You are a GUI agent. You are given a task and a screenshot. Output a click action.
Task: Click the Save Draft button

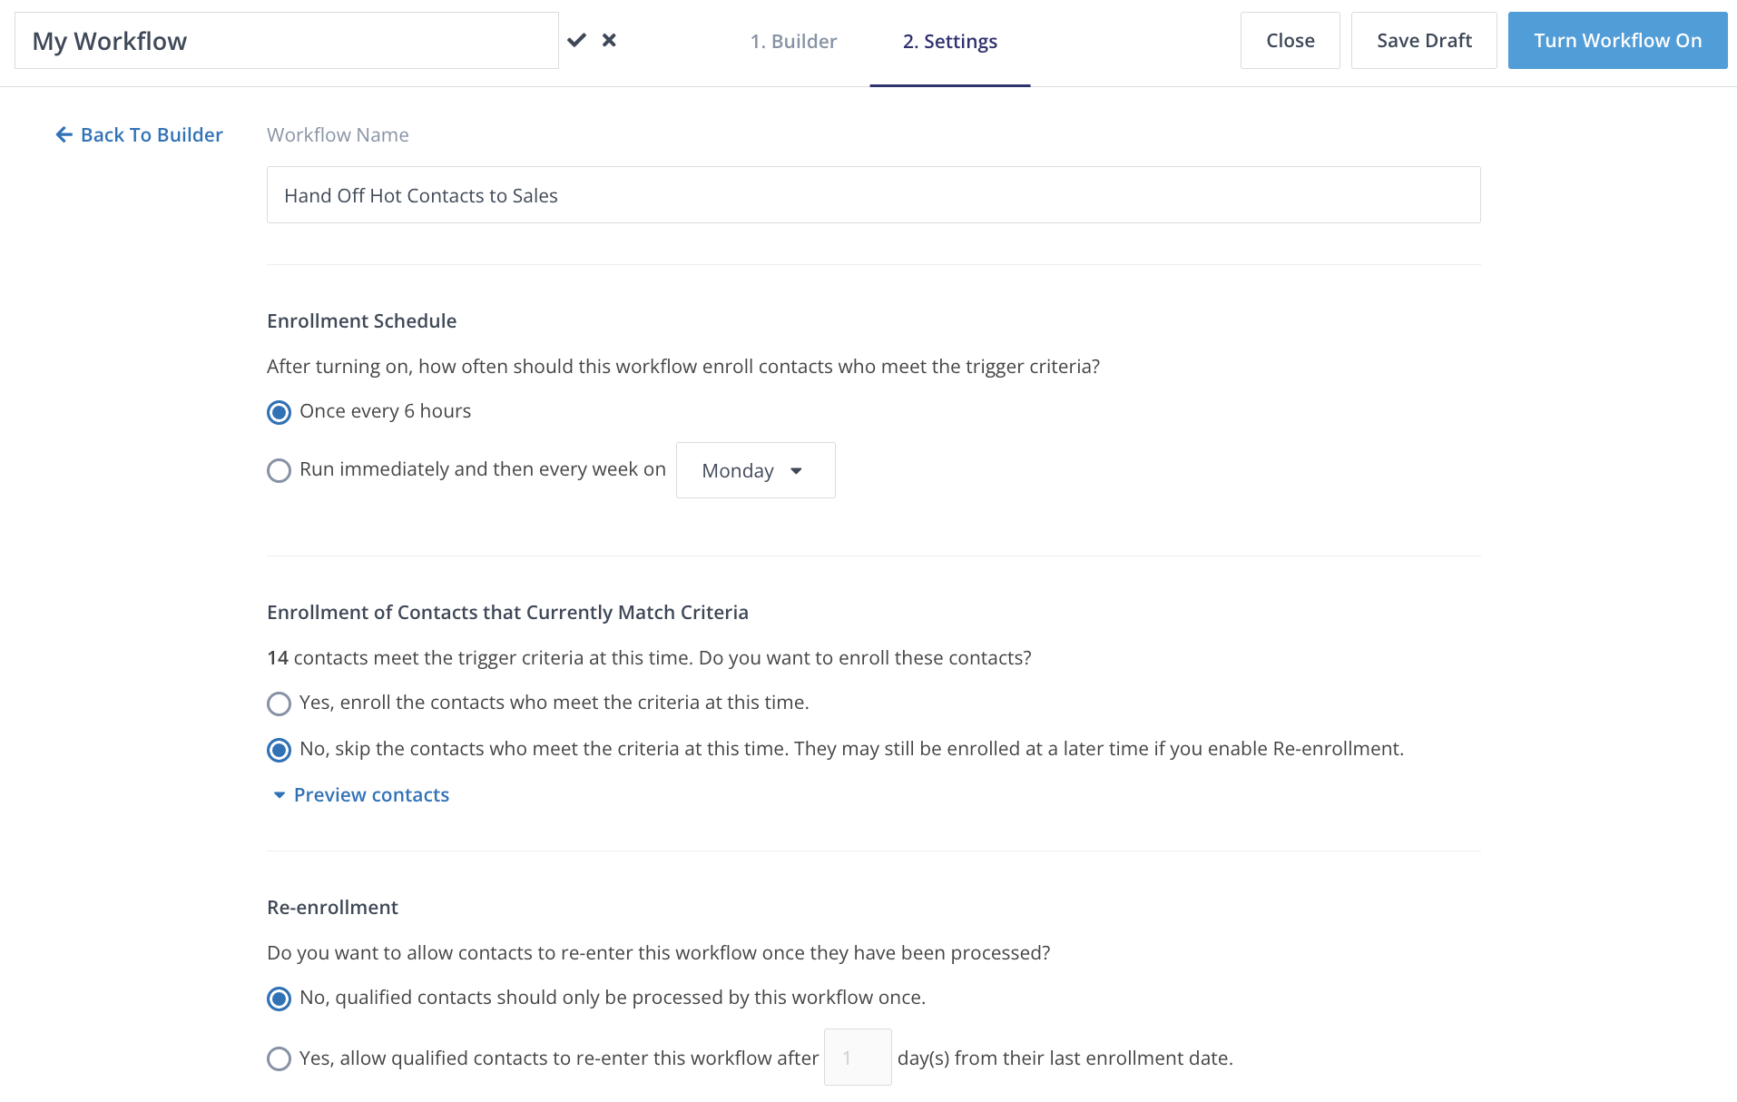tap(1423, 41)
